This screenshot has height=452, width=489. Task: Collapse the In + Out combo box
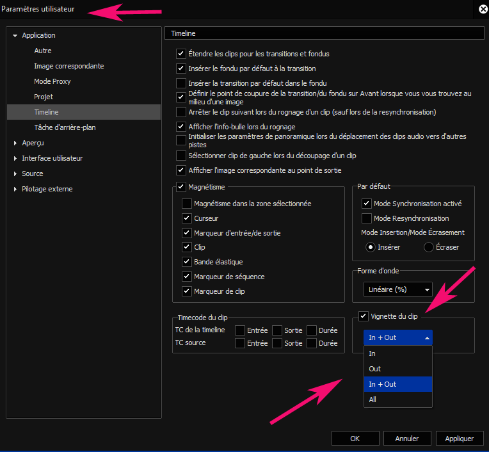398,337
